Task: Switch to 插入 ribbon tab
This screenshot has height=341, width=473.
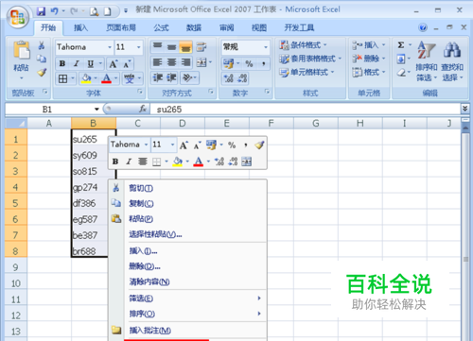Action: pos(80,28)
